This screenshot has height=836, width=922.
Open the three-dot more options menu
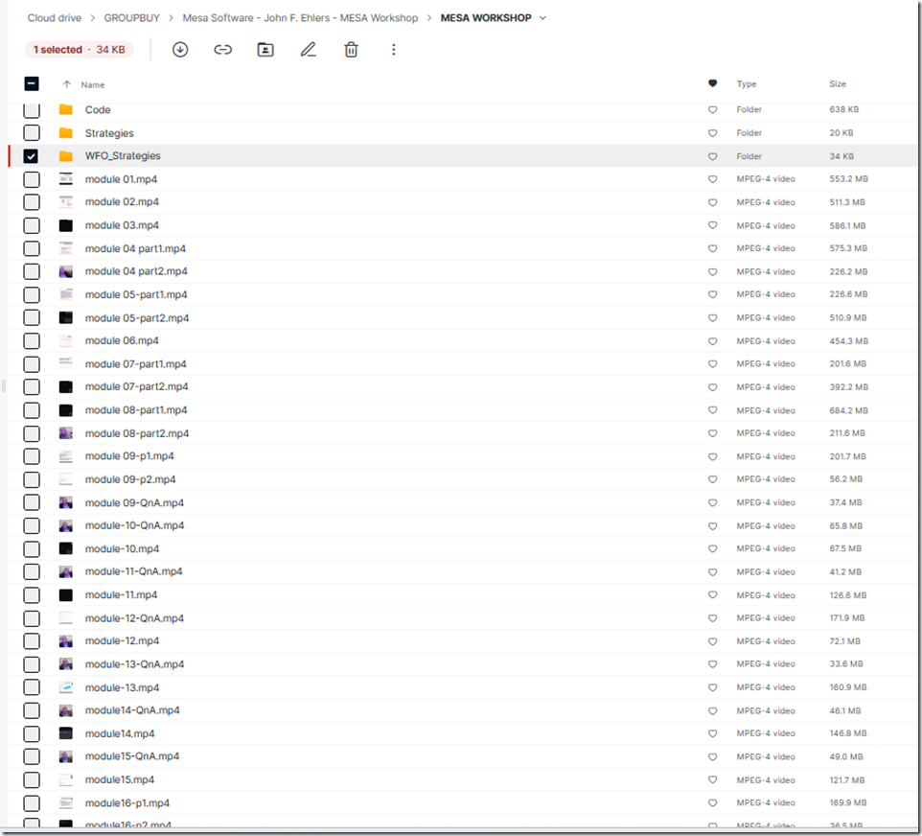click(393, 50)
